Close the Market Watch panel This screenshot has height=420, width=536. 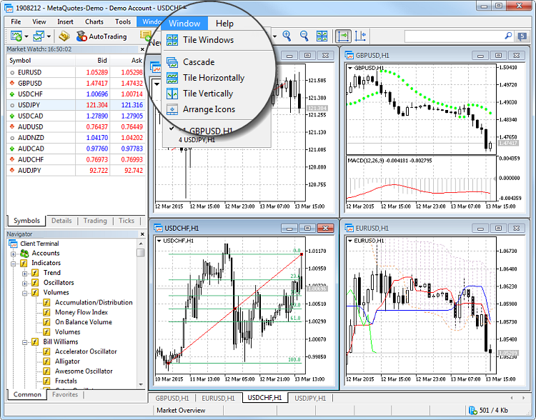coord(142,49)
